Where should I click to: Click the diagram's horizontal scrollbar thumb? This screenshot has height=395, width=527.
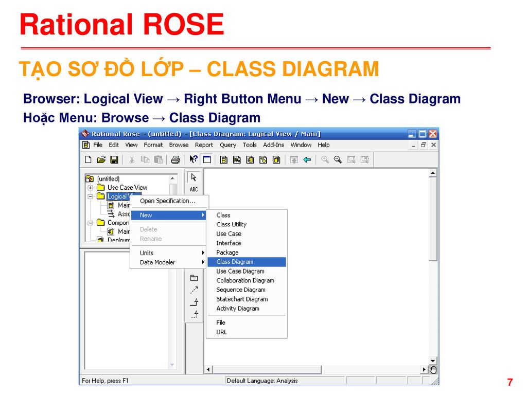click(267, 370)
